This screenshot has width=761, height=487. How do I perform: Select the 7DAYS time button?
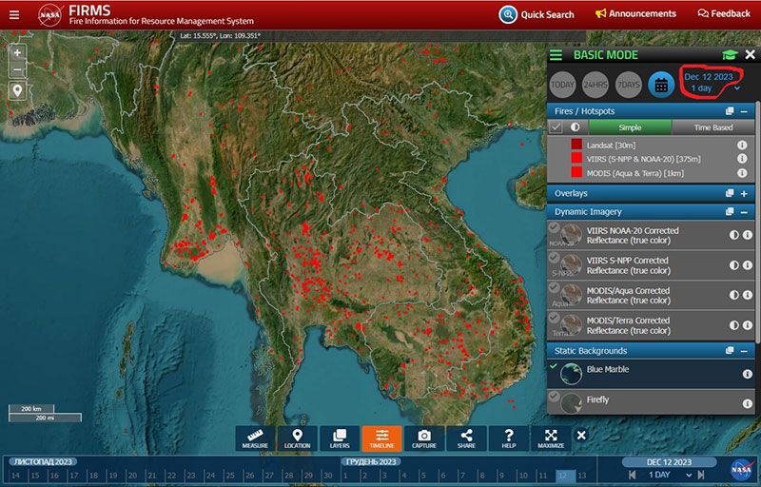[628, 85]
